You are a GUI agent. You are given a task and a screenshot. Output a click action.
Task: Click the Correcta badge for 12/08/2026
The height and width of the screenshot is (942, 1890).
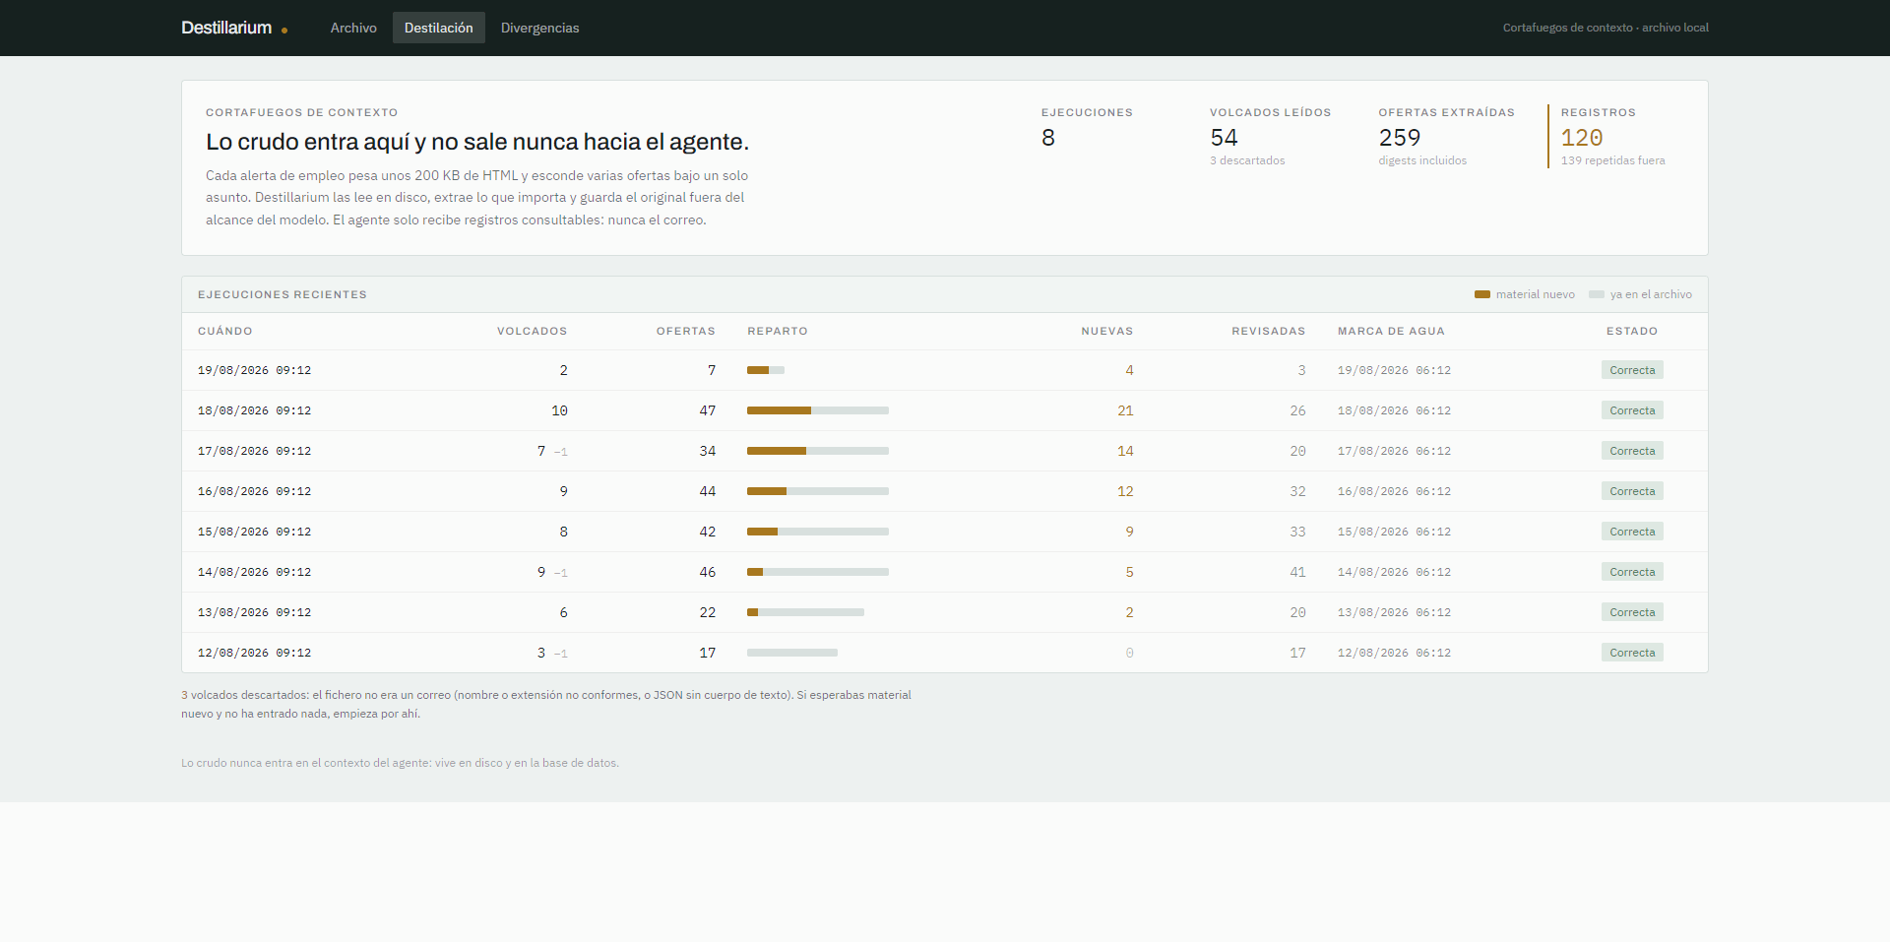[x=1632, y=653]
